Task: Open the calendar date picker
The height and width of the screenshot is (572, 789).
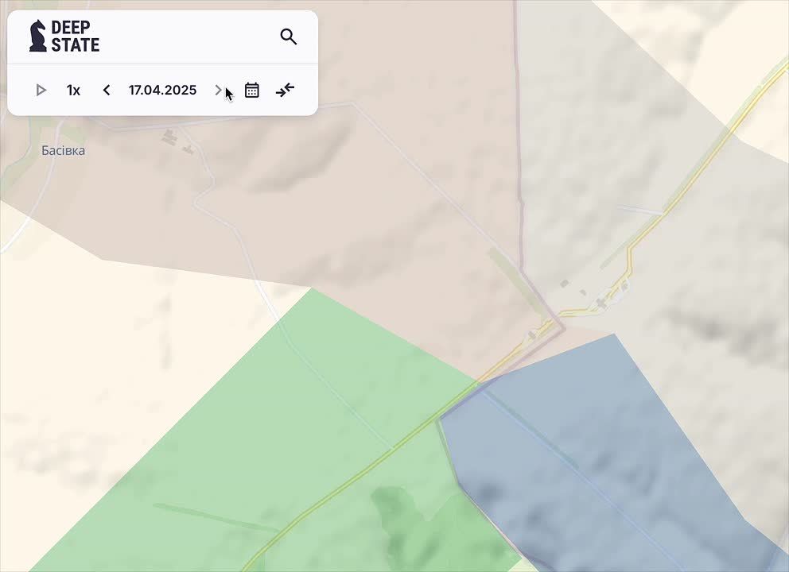Action: pyautogui.click(x=252, y=91)
